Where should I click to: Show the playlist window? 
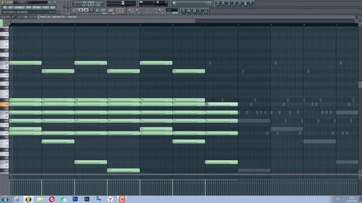coord(183,11)
